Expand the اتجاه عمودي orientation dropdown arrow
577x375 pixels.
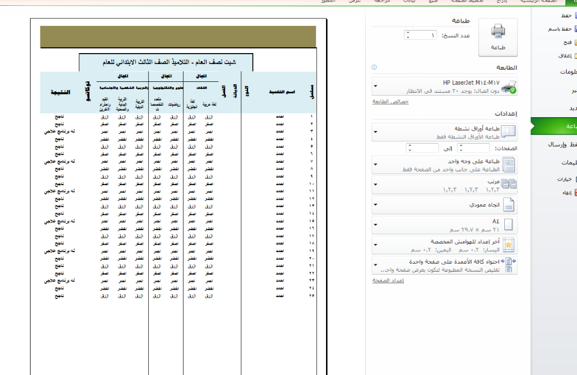pyautogui.click(x=376, y=205)
